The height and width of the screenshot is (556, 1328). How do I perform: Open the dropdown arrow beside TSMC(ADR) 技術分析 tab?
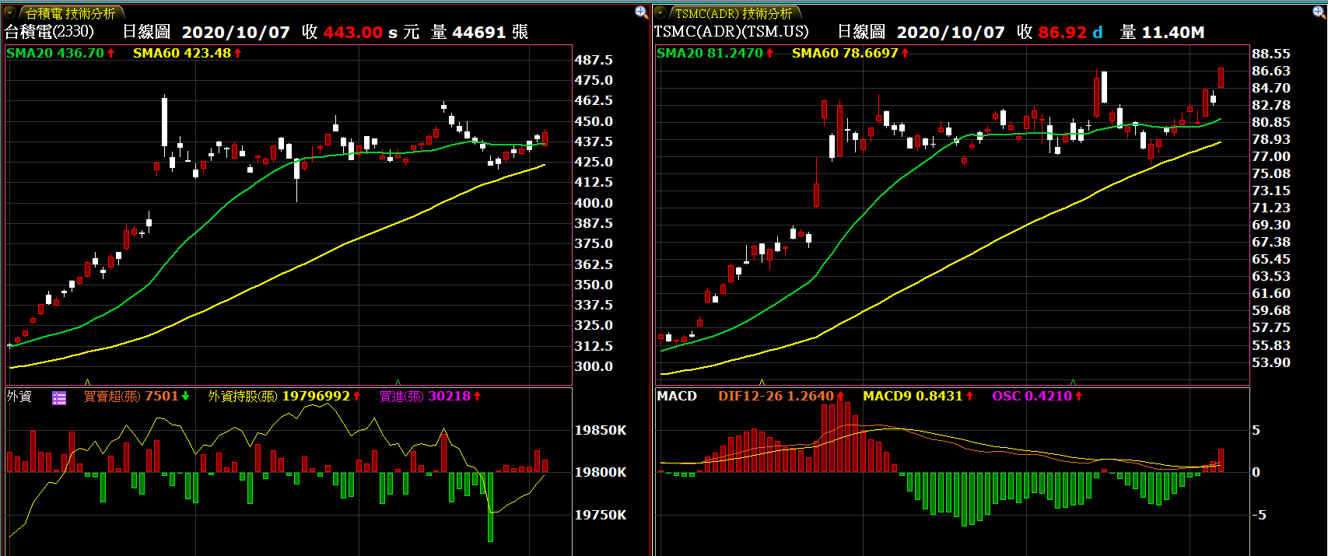(660, 12)
